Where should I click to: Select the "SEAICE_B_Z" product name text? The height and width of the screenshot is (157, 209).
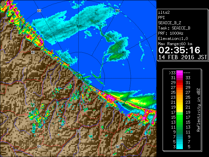tap(169, 23)
